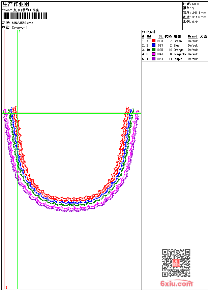The height and width of the screenshot is (290, 209).
Task: Click the stitch count value 6098
Action: 196,4
